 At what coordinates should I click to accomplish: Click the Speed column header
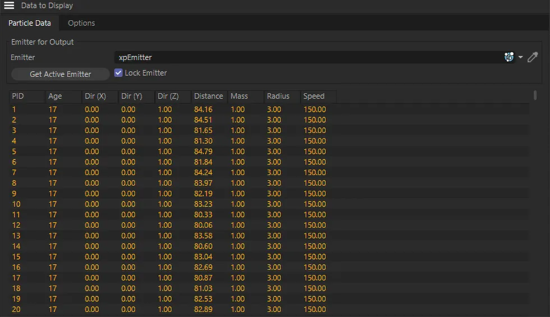[x=318, y=97]
